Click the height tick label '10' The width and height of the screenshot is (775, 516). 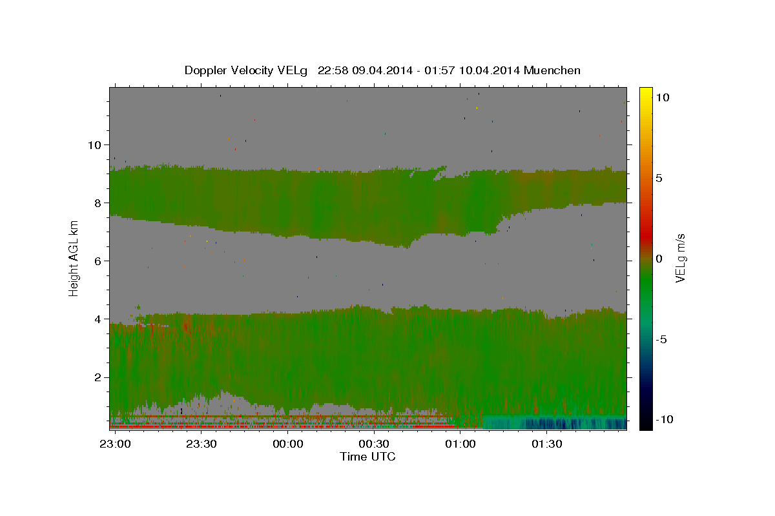point(94,144)
